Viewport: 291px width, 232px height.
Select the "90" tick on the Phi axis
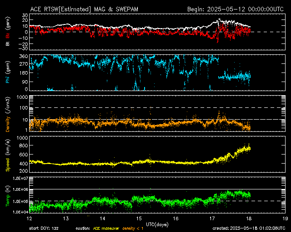click(x=25, y=82)
